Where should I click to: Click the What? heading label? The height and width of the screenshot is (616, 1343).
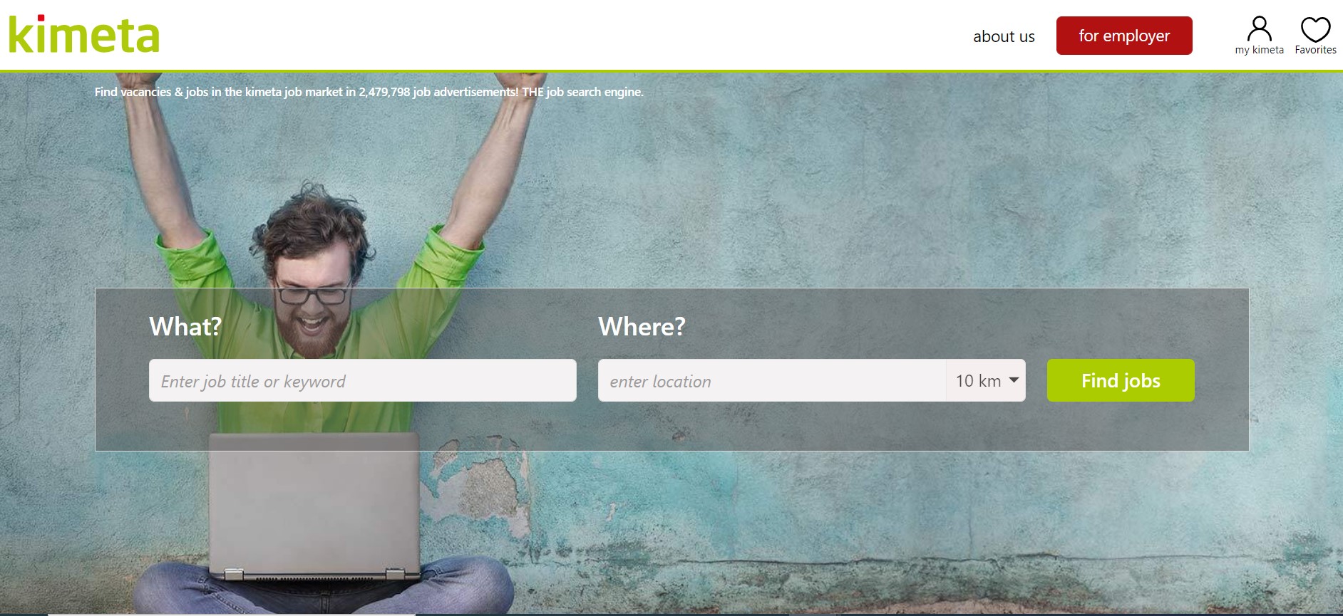[x=185, y=326]
